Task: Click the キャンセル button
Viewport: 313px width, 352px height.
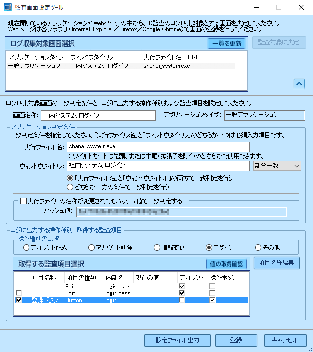Action: pos(285,340)
